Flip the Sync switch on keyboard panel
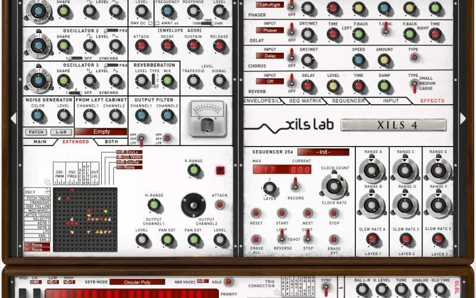The image size is (476, 298). 325,290
